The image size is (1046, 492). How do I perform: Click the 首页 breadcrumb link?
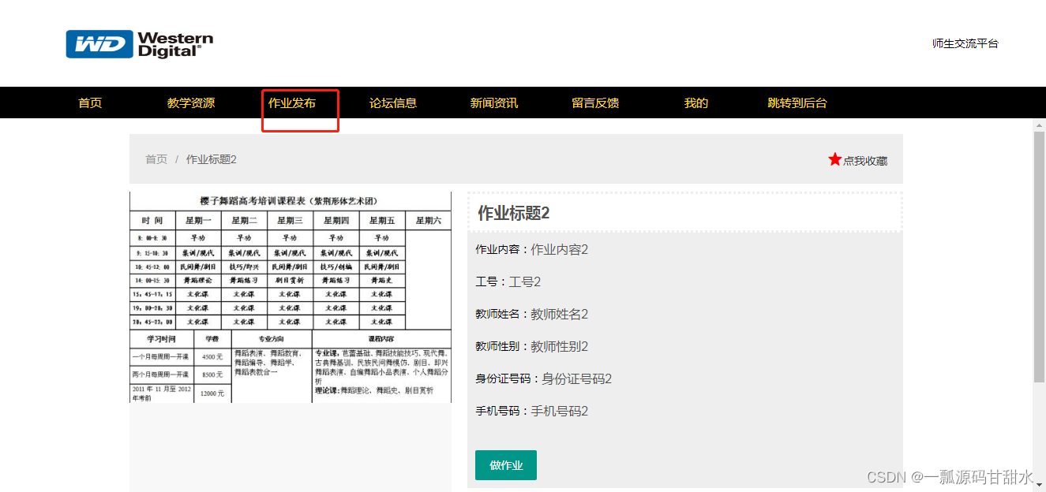coord(156,159)
